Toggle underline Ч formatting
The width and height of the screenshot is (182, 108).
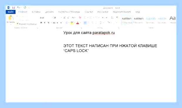[48, 23]
